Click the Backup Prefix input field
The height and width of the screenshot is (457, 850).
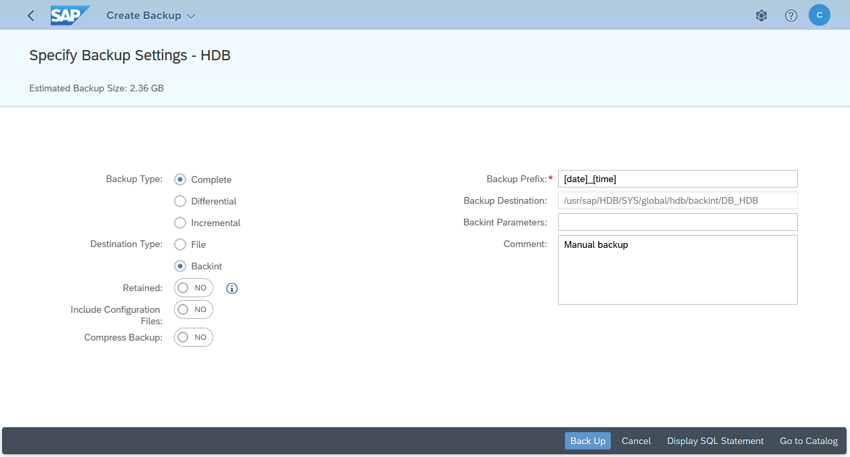[677, 179]
